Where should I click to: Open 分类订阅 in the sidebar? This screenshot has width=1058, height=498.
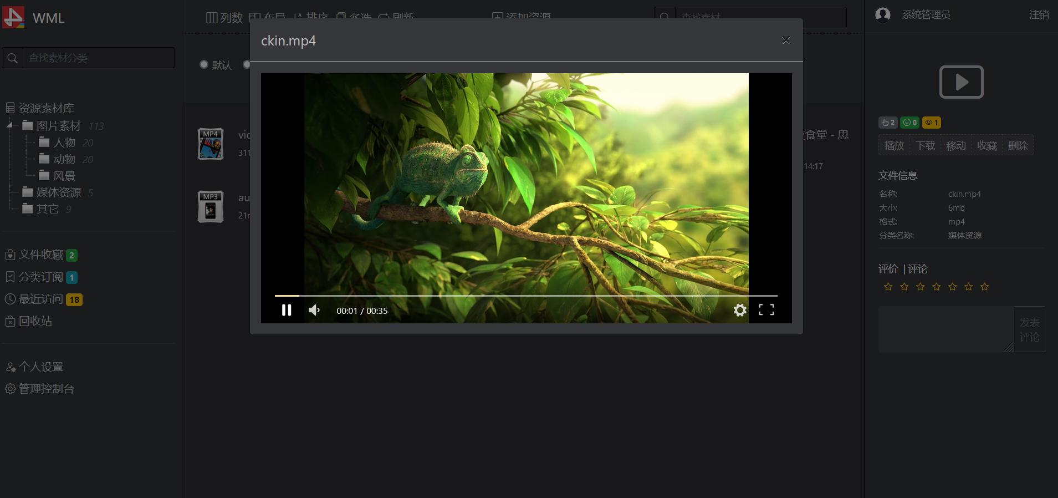[x=41, y=277]
